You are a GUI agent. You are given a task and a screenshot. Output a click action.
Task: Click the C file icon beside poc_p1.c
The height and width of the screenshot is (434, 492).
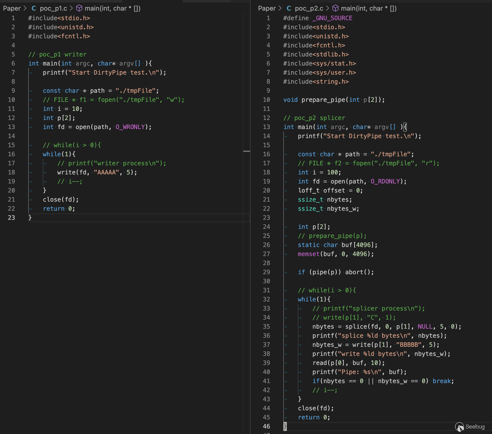(34, 8)
